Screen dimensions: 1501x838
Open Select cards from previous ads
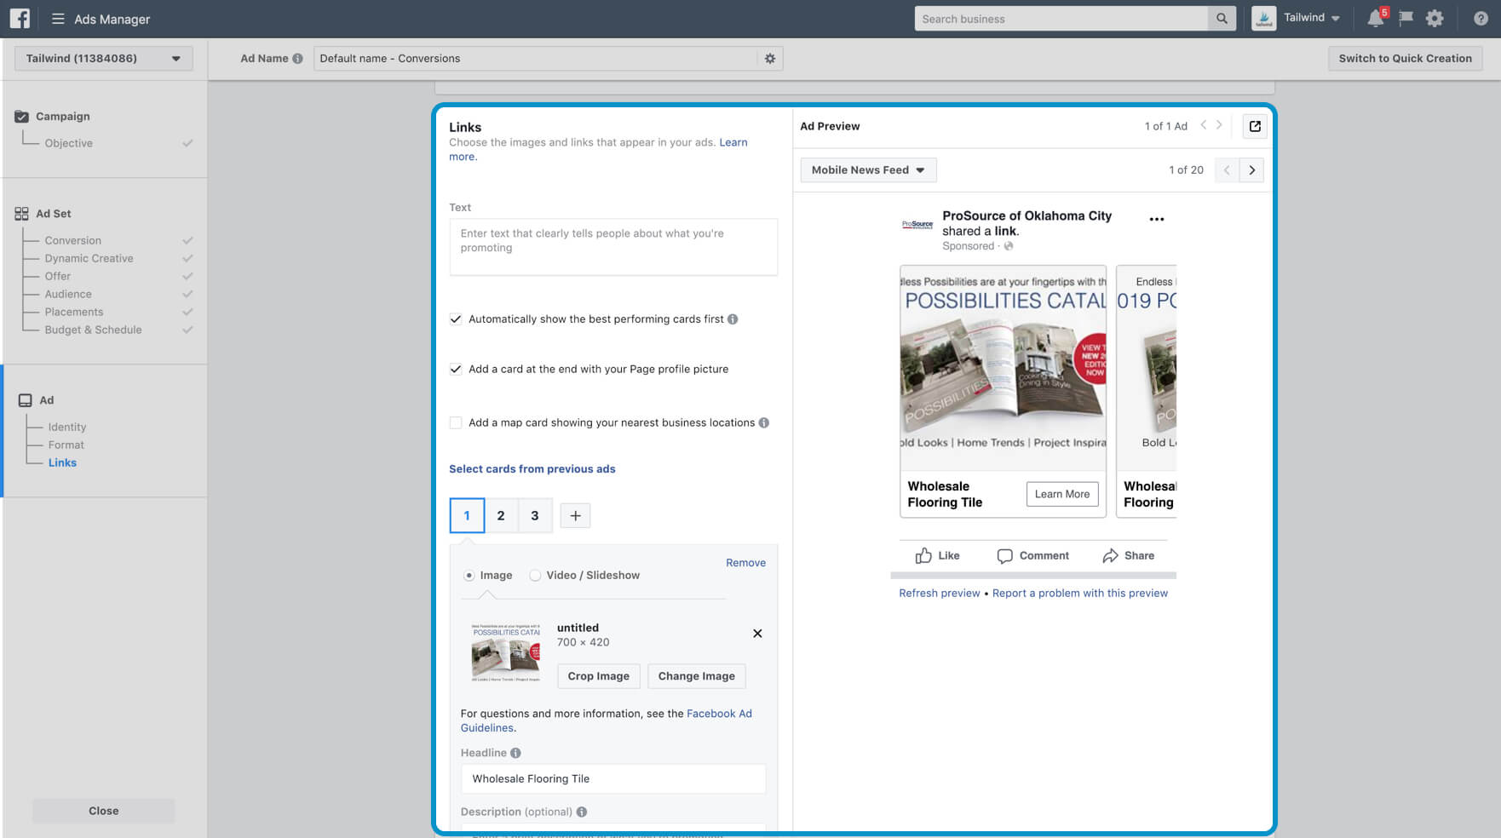point(532,469)
